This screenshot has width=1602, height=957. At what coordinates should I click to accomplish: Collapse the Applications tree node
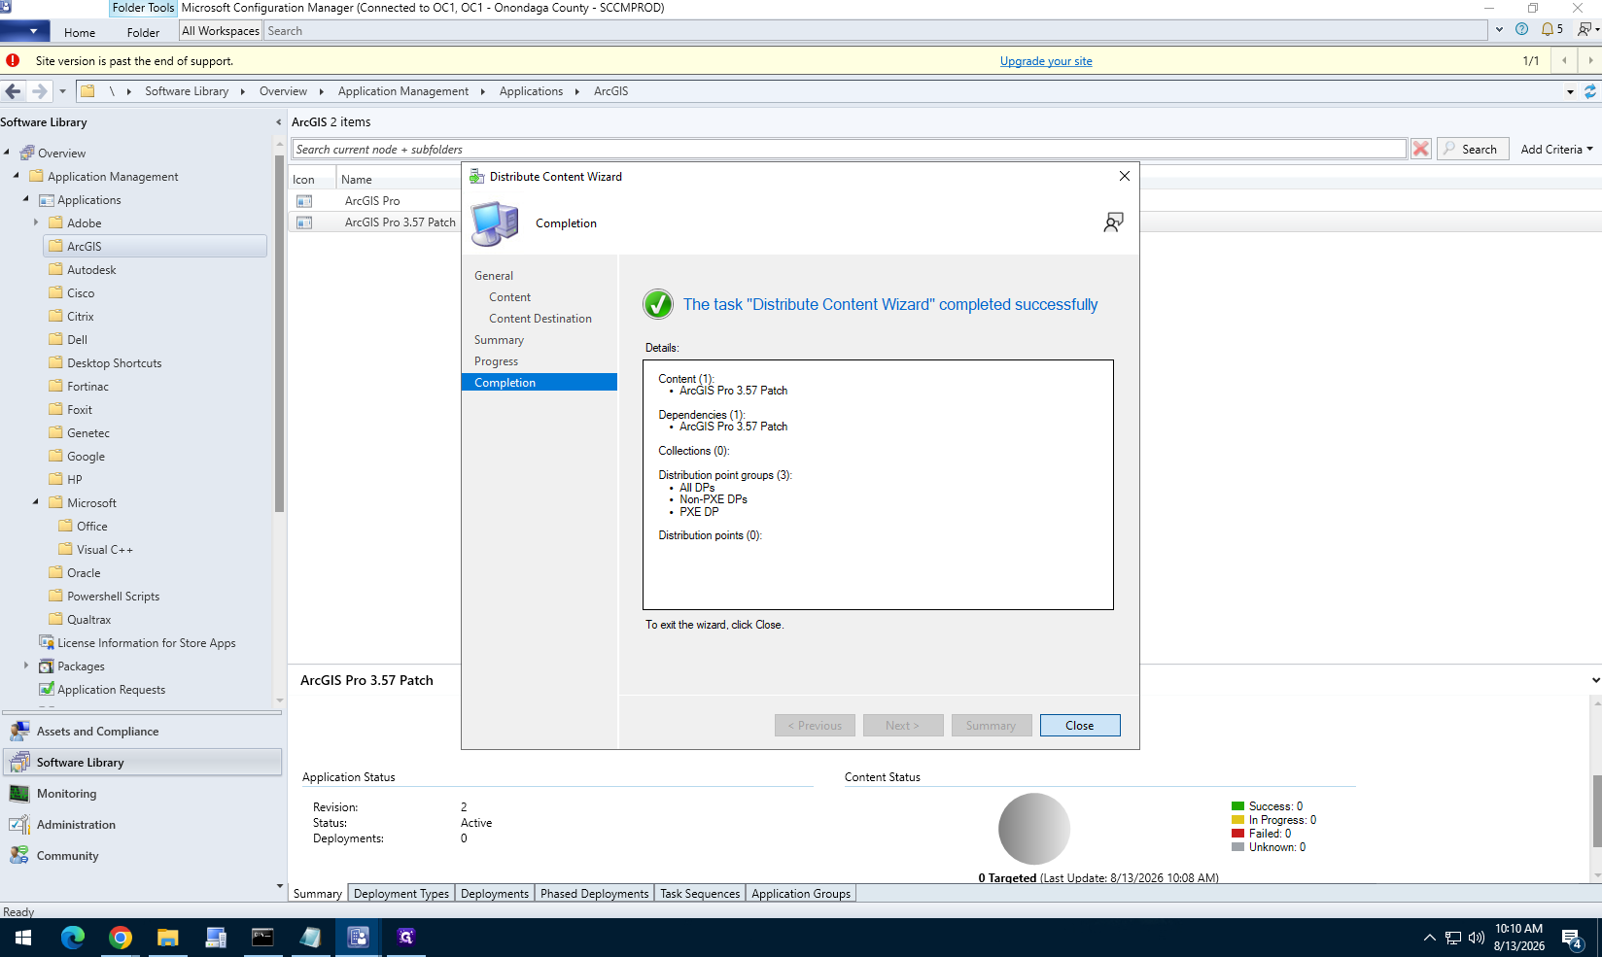(x=26, y=199)
